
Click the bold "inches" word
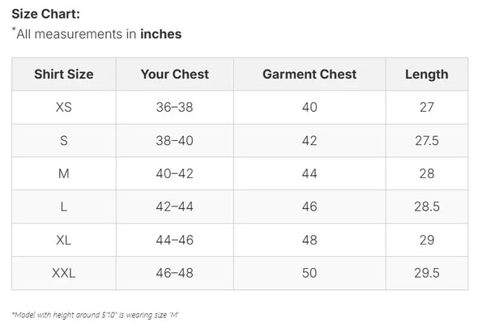pyautogui.click(x=160, y=34)
